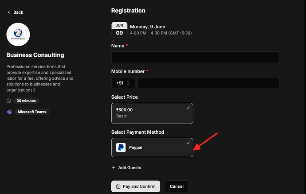Open the +91 country code dropdown

pyautogui.click(x=123, y=83)
